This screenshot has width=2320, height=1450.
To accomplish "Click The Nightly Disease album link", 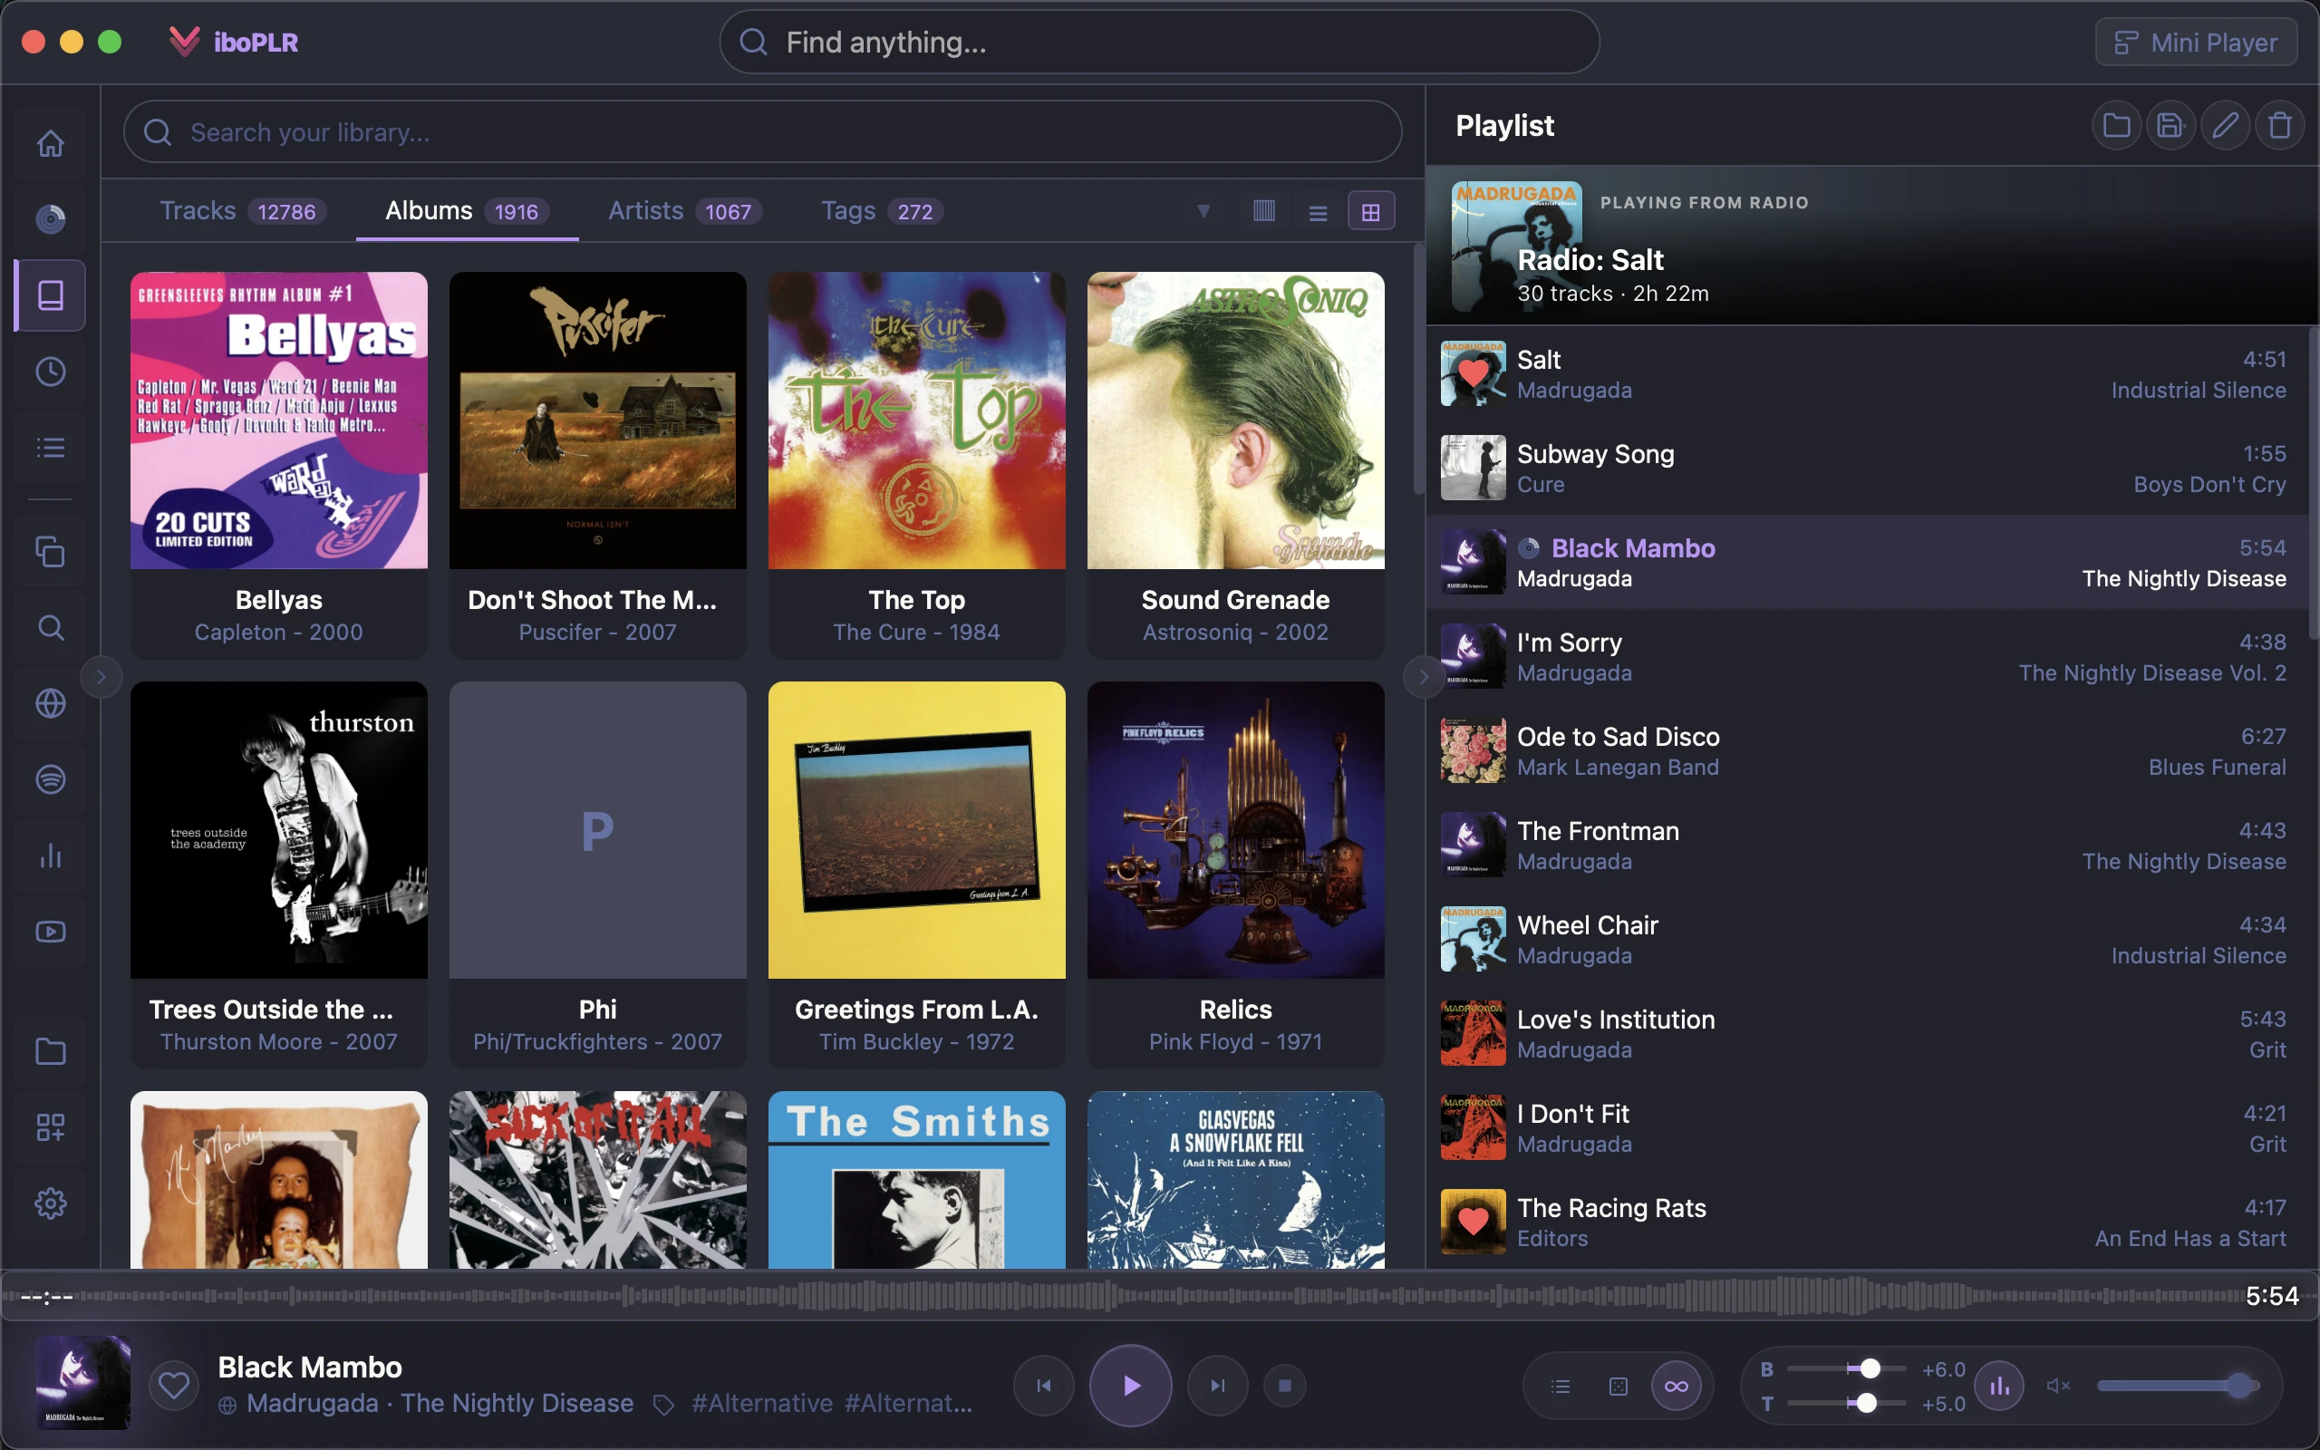I will coord(517,1404).
